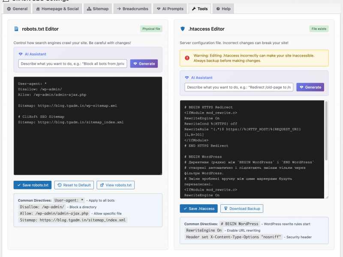Open the Help tab

pyautogui.click(x=223, y=8)
